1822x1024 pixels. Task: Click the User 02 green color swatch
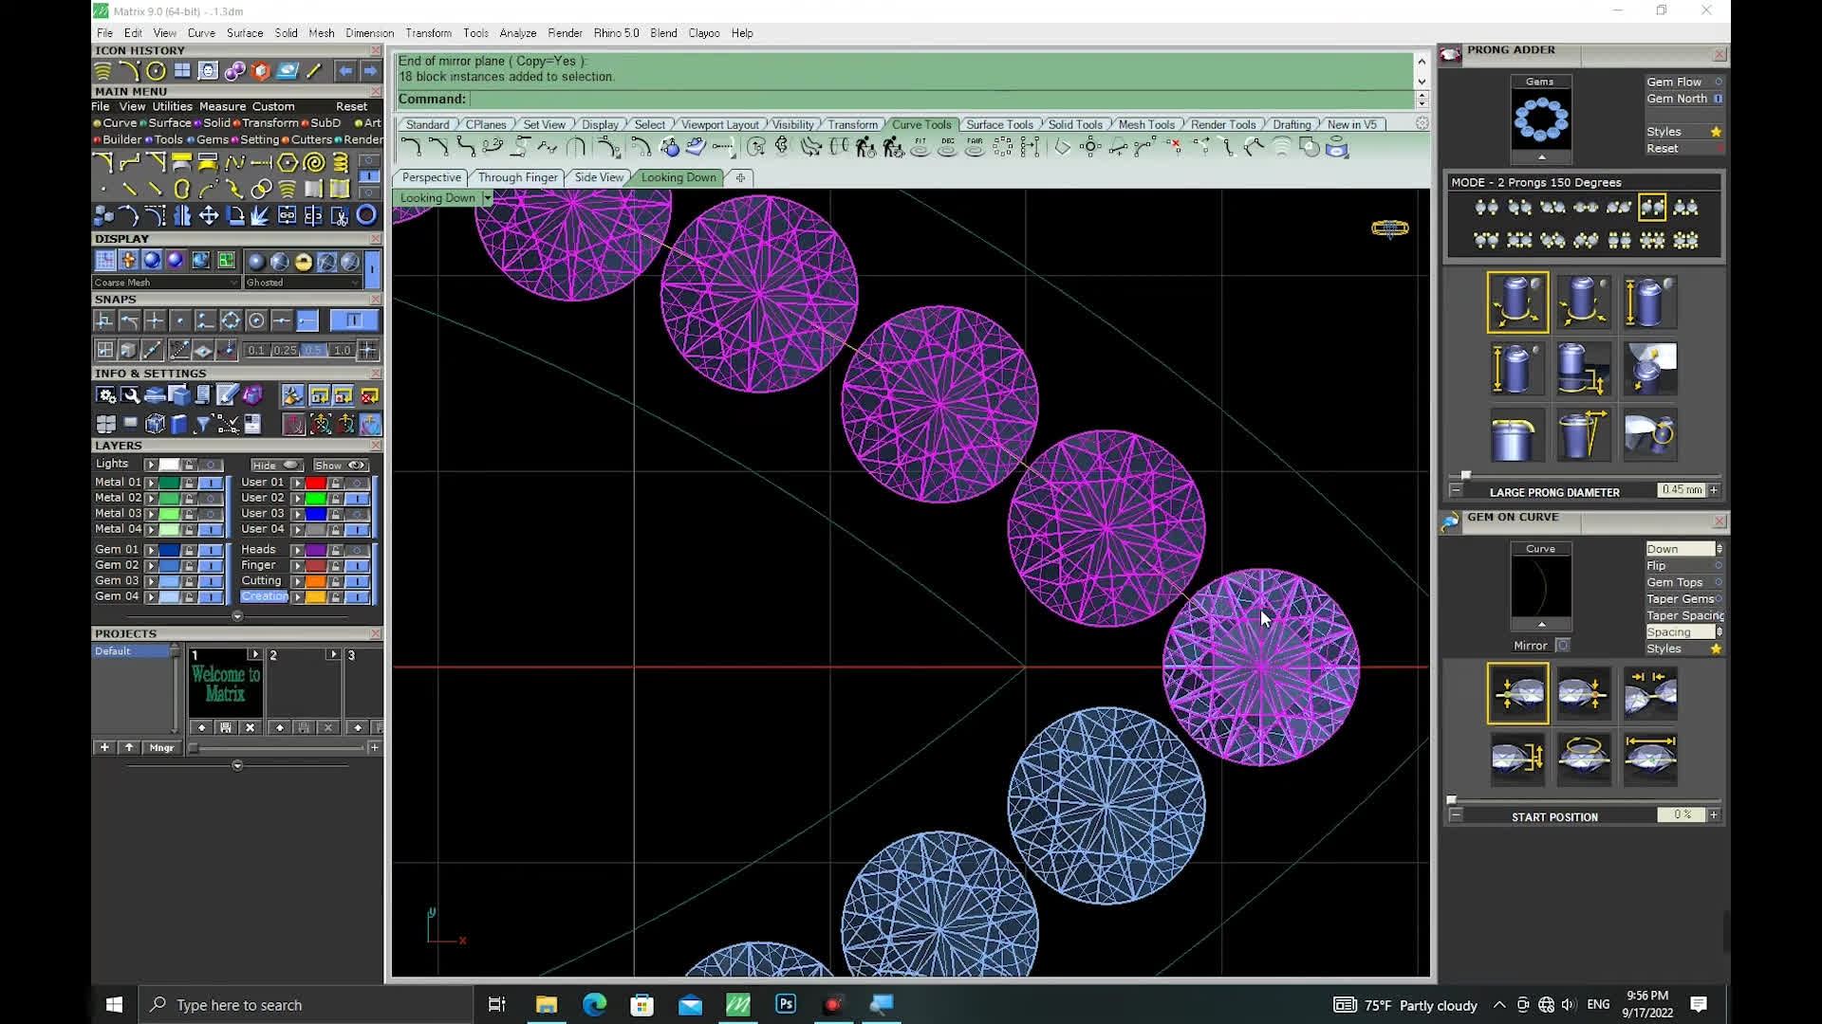click(x=315, y=498)
